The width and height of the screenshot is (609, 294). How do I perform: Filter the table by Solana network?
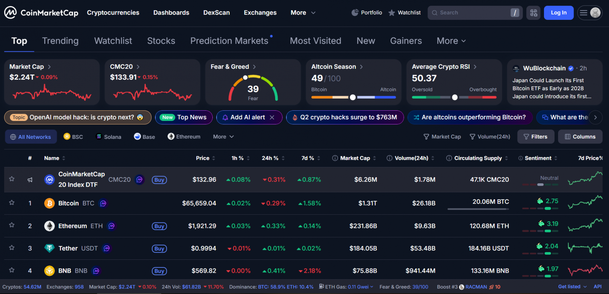point(108,137)
